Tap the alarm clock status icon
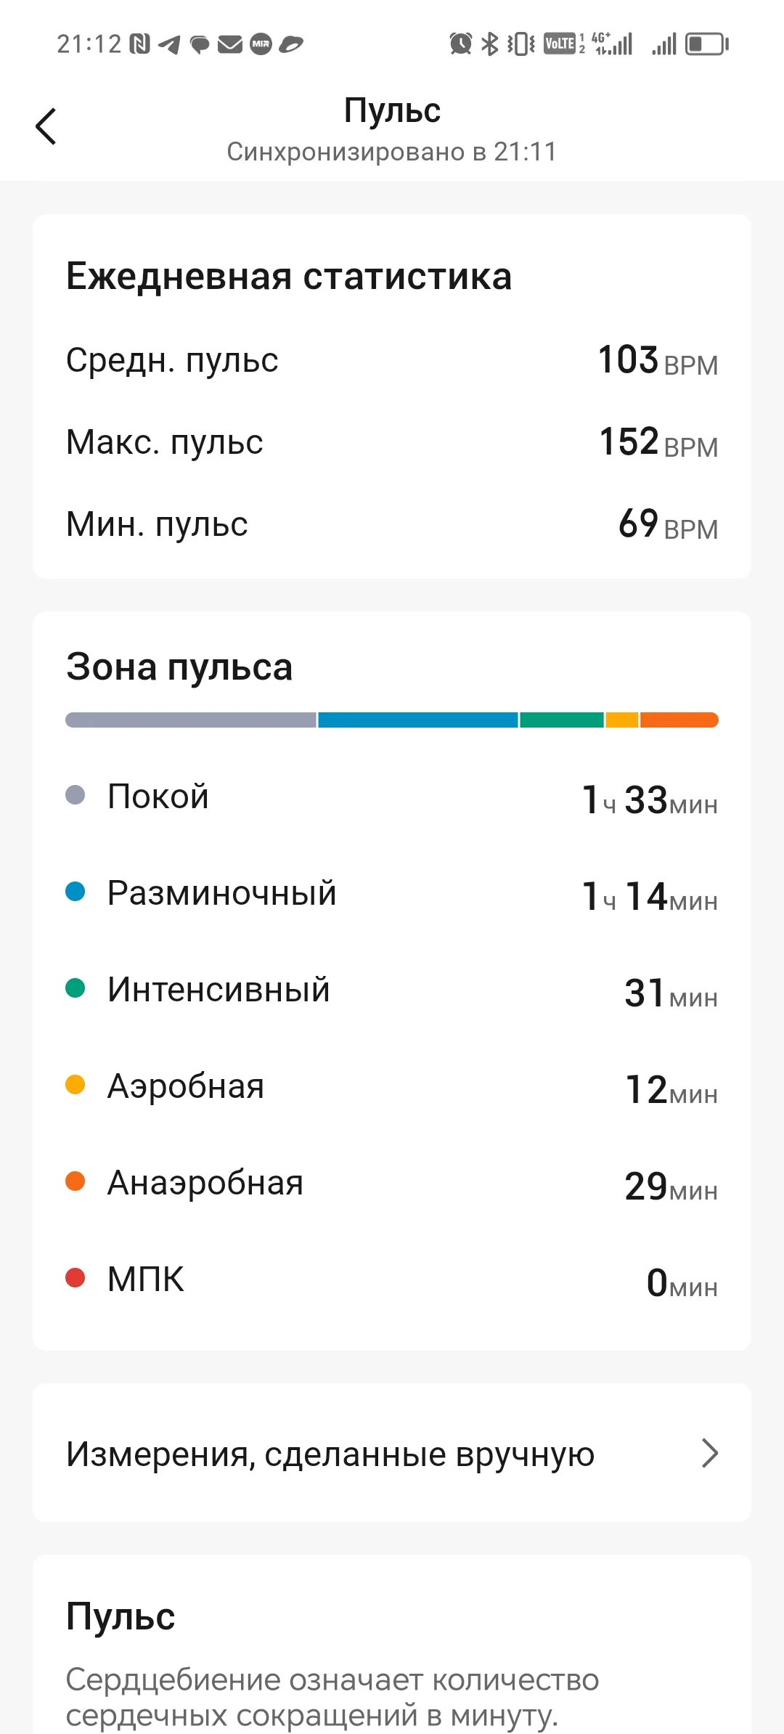Screen dimensions: 784x1734 click(460, 44)
